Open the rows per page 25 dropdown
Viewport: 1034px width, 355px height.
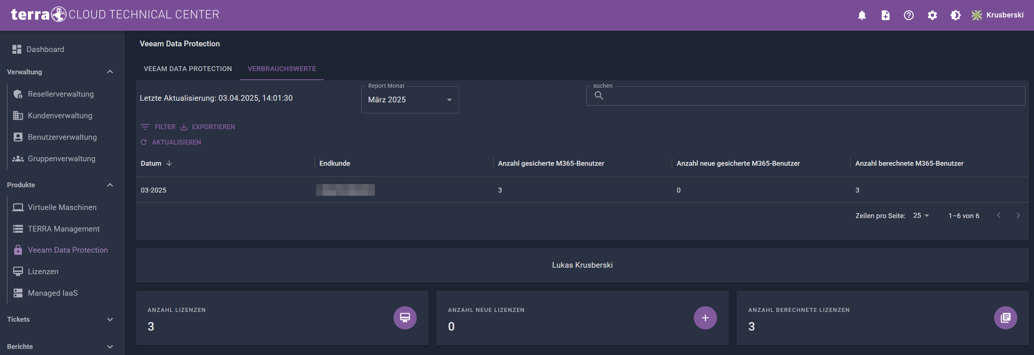[x=921, y=216]
